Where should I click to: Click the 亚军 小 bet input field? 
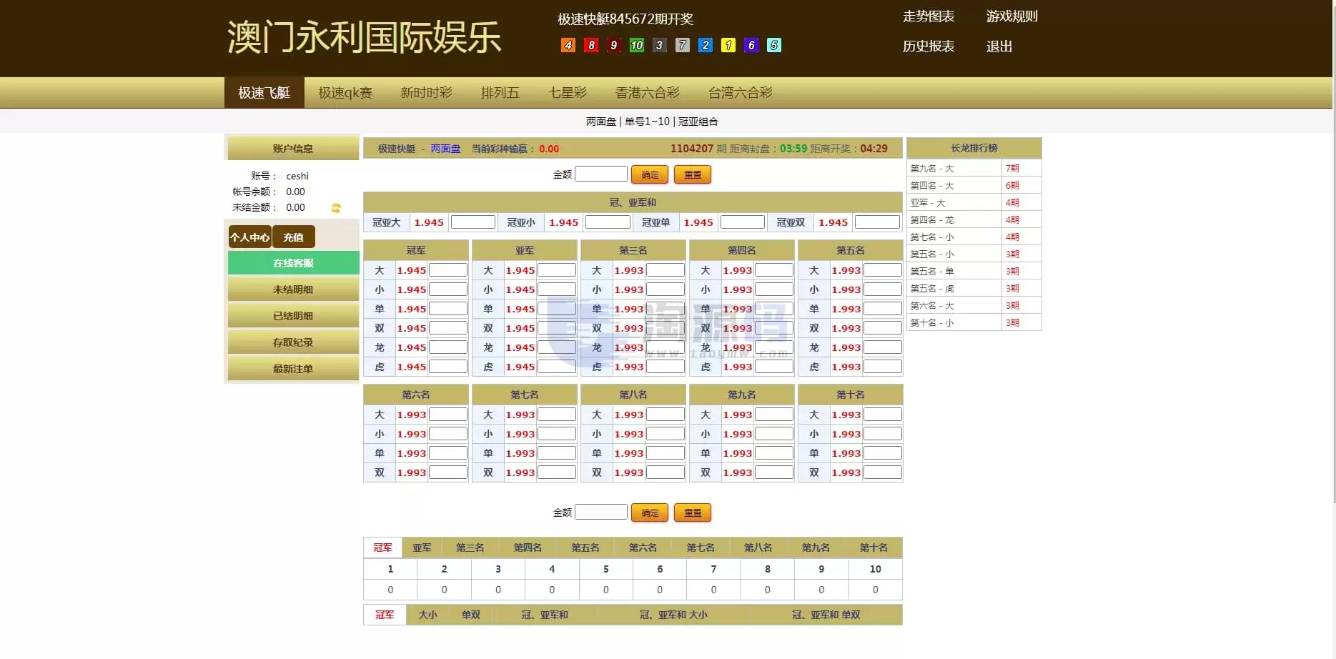click(x=557, y=289)
